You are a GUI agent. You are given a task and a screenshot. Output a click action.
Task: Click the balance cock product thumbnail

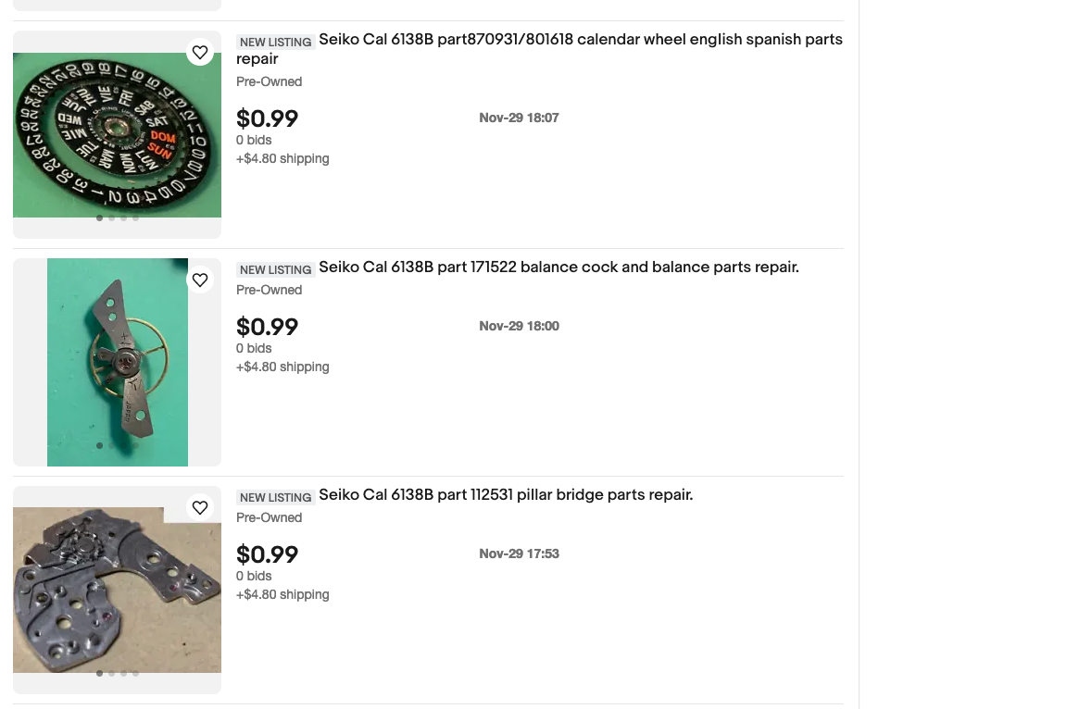(117, 362)
